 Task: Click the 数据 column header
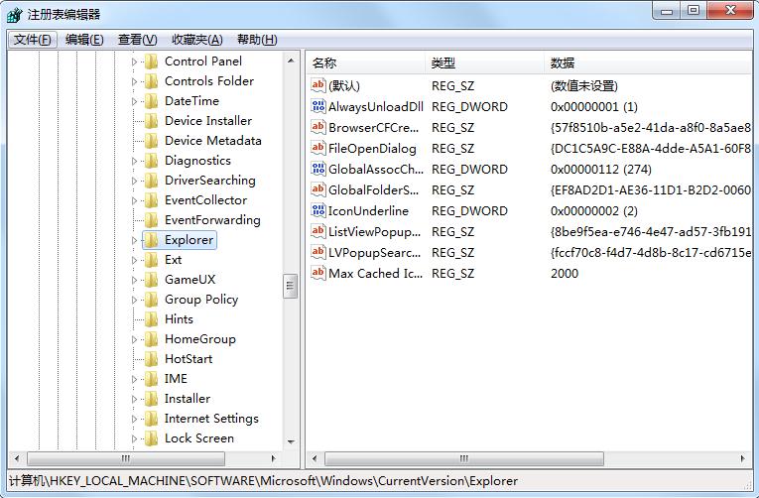click(x=648, y=62)
